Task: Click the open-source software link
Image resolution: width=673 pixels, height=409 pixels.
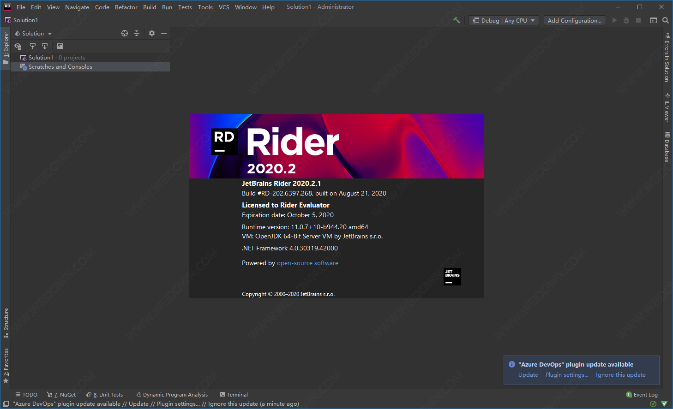Action: 307,263
